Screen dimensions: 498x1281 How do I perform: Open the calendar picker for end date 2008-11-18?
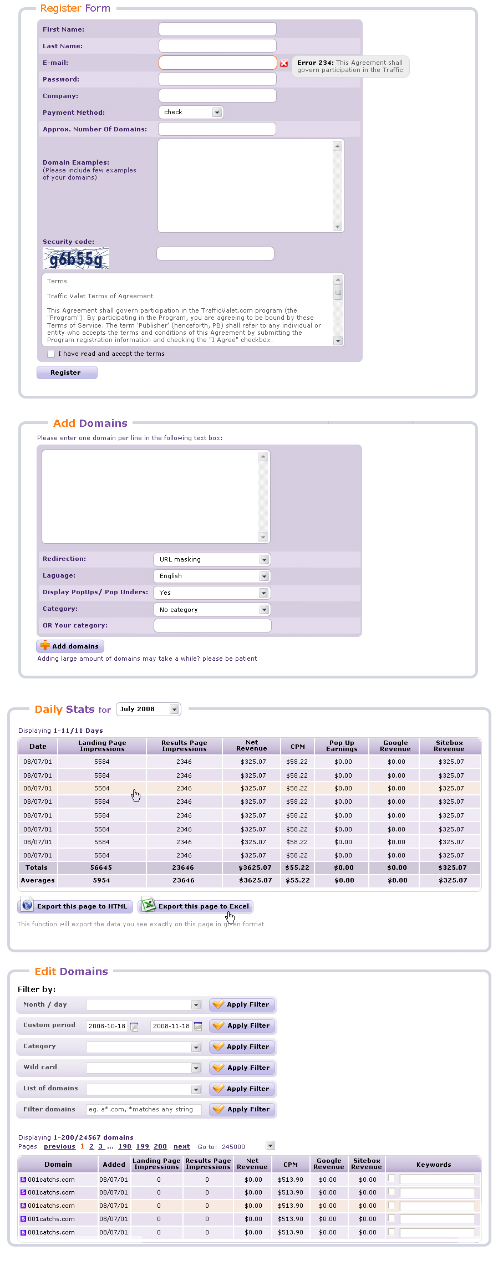coord(198,1027)
